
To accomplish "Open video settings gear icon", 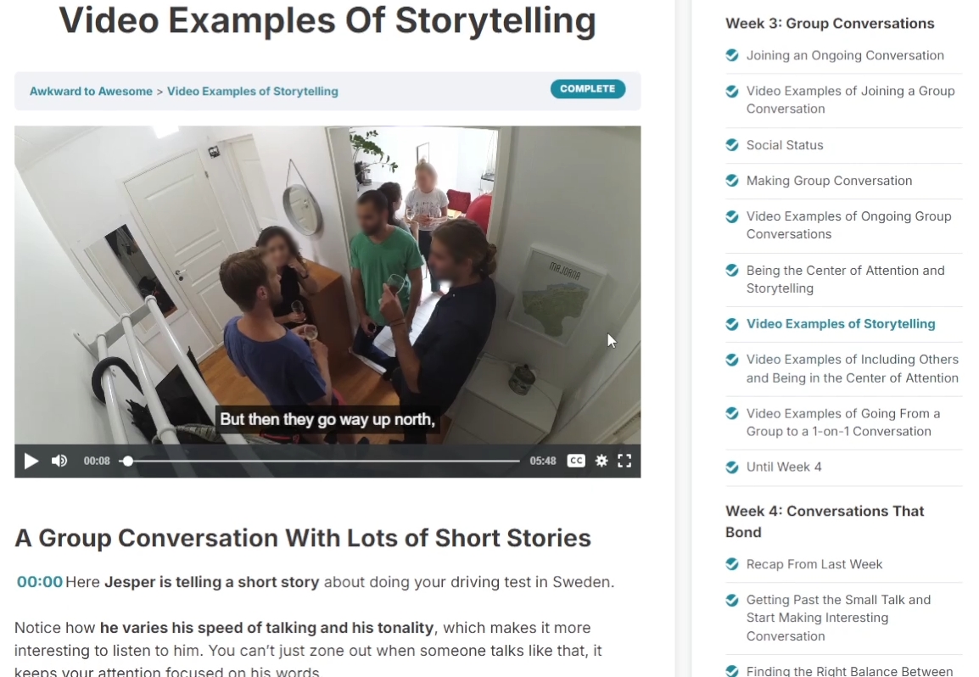I will [x=601, y=461].
